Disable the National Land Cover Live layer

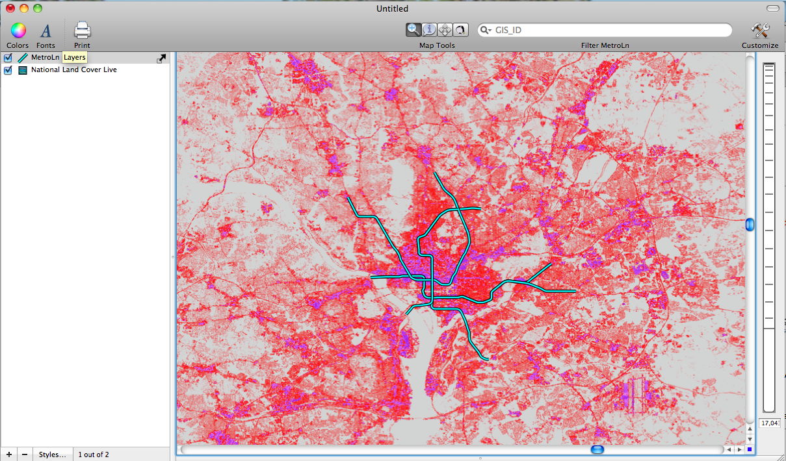(8, 69)
